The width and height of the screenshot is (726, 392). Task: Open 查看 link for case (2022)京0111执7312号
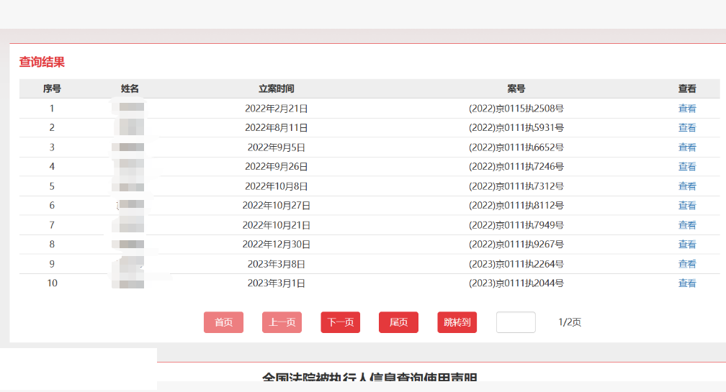click(686, 186)
